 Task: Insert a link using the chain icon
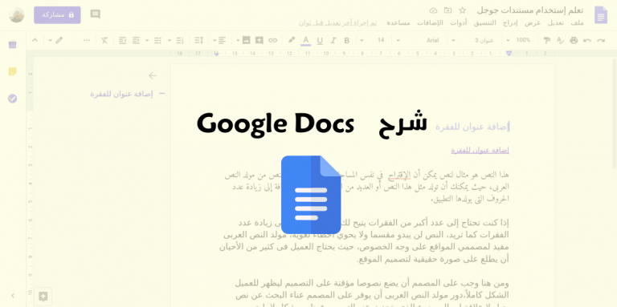pyautogui.click(x=272, y=40)
